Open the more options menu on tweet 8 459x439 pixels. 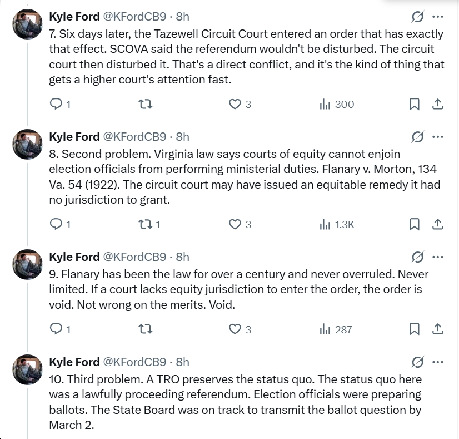coord(438,136)
